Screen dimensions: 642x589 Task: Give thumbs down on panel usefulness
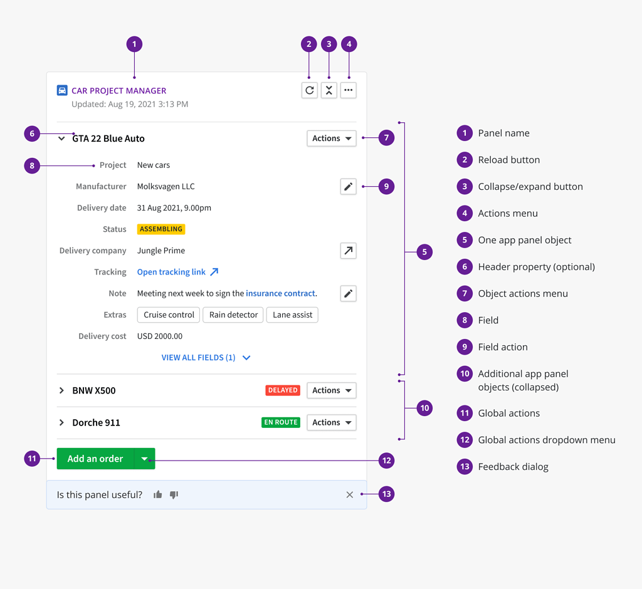(x=174, y=494)
